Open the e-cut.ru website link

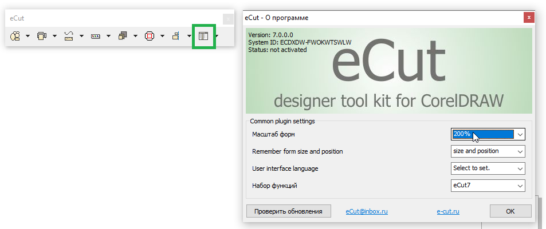(x=447, y=211)
